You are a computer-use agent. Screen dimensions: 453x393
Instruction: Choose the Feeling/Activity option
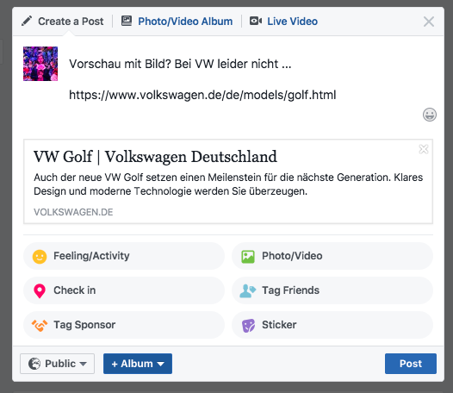click(x=124, y=256)
